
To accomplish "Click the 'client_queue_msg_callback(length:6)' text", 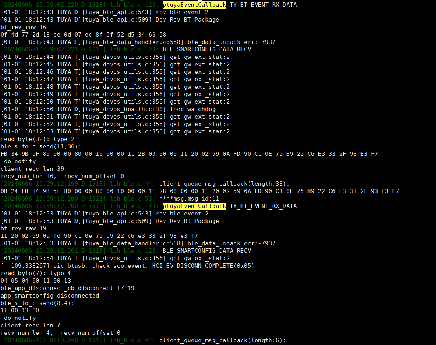I will 222,340.
